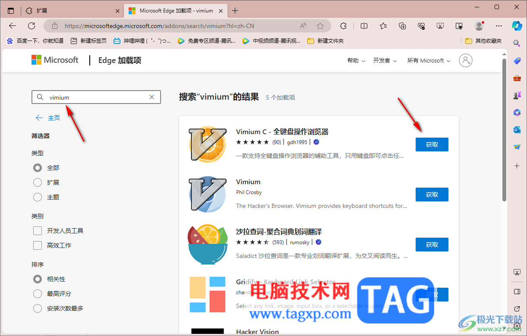Go to Microsoft logo home link
Screen dimensions: 527x336
pyautogui.click(x=55, y=60)
